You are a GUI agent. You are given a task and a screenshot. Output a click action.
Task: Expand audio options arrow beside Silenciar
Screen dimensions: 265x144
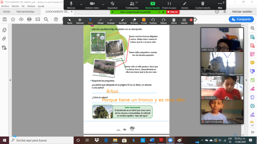pos(81,4)
